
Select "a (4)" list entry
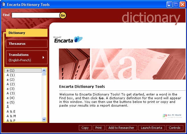(23, 98)
